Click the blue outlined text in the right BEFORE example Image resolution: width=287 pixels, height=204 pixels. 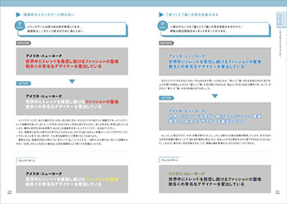tap(215, 64)
